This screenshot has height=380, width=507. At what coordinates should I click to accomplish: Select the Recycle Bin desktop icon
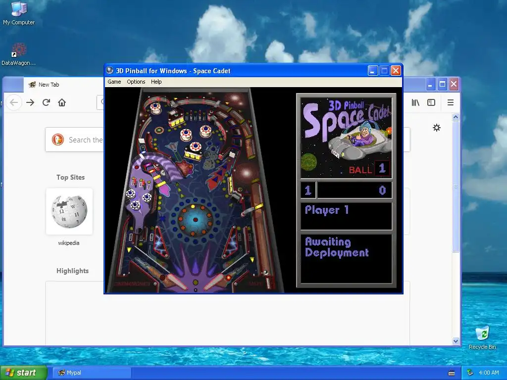point(482,337)
